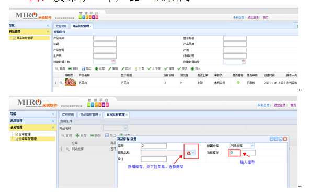Screen dimensions: 310x195
Task: Click the 分类 lightbulb icon
Action: pos(136,68)
